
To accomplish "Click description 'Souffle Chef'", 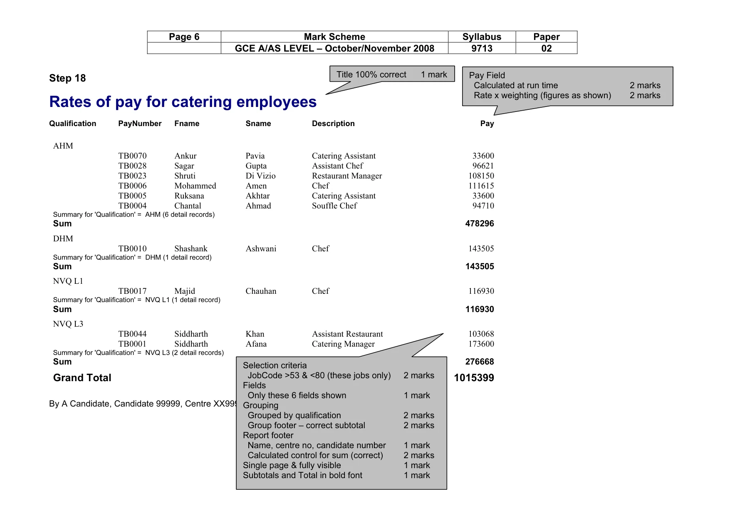I will tap(334, 206).
